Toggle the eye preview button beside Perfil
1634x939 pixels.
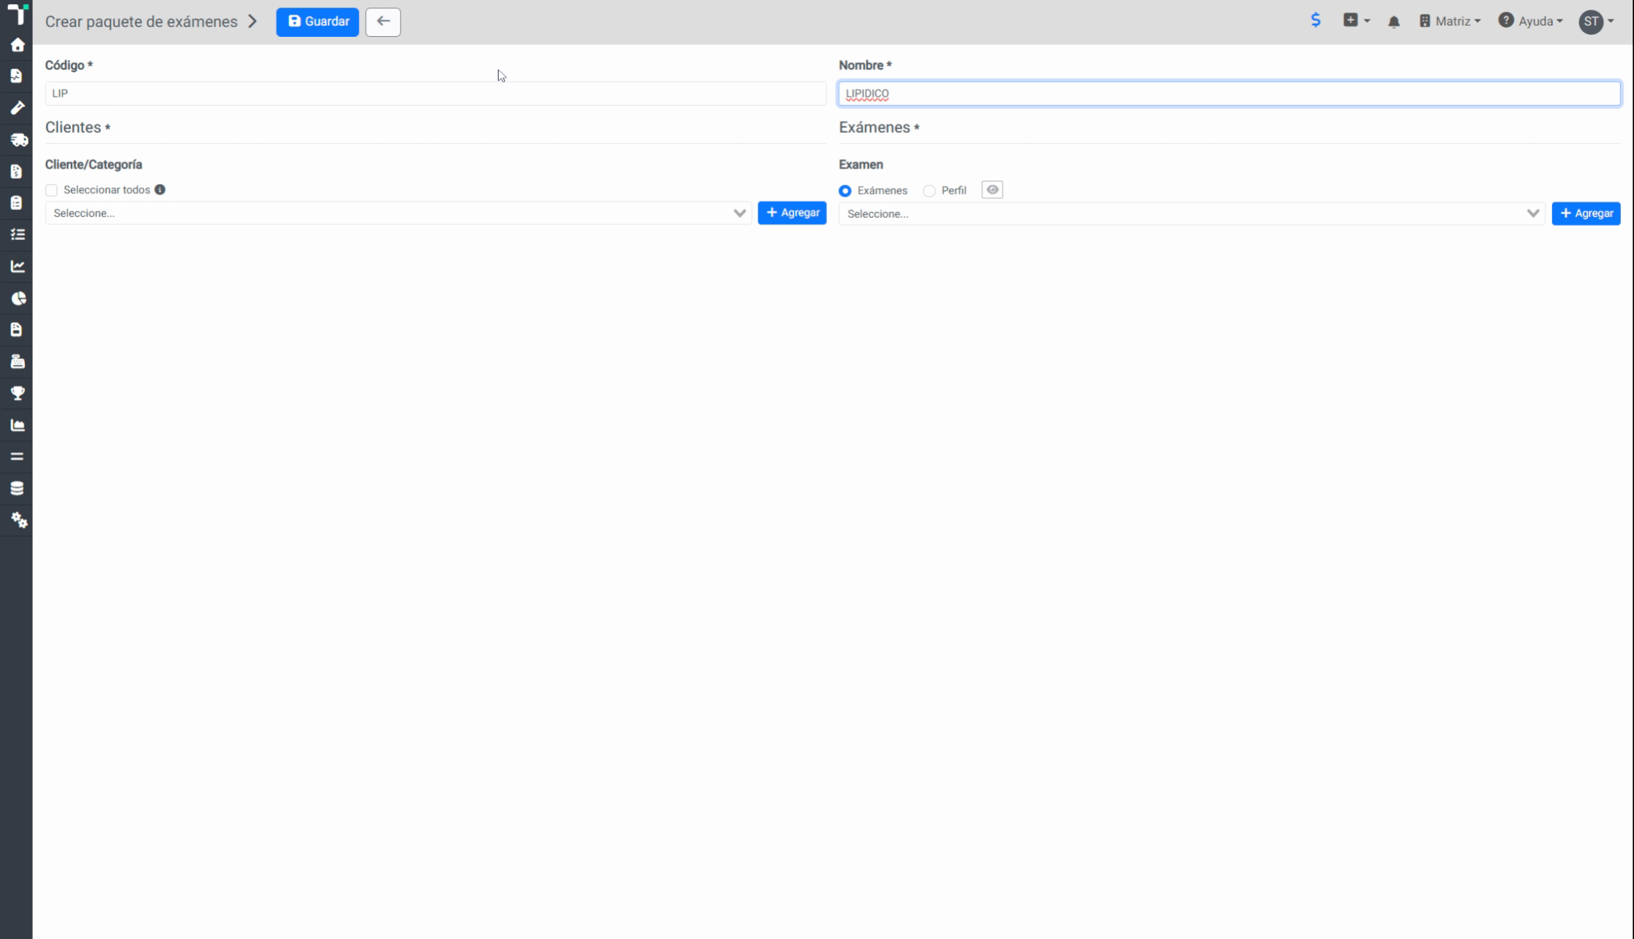[x=992, y=190]
